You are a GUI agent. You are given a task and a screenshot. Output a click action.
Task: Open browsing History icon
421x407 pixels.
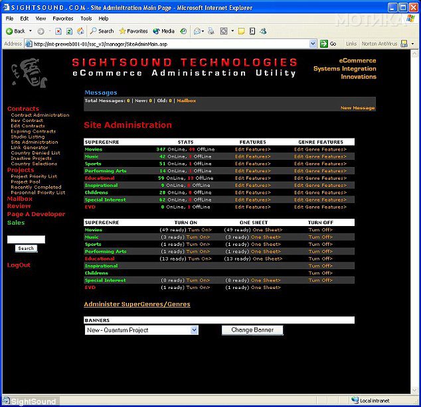click(183, 31)
